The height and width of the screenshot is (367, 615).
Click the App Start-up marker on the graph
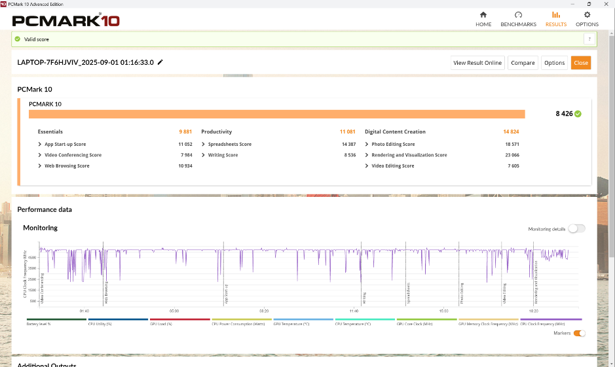tap(226, 294)
